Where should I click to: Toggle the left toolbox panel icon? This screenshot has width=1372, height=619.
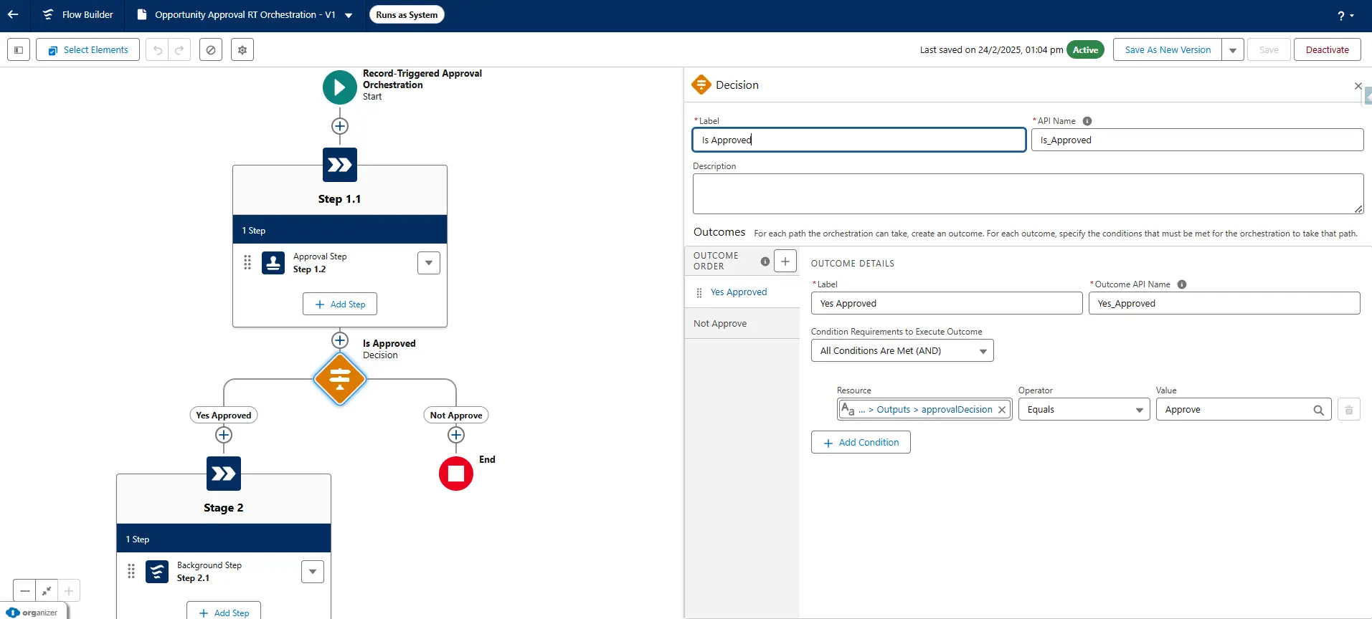tap(19, 50)
